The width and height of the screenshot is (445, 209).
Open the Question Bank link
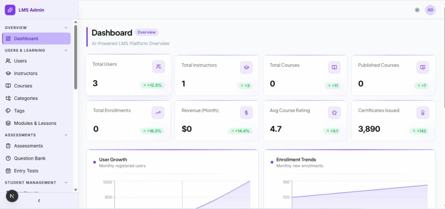pyautogui.click(x=36, y=158)
